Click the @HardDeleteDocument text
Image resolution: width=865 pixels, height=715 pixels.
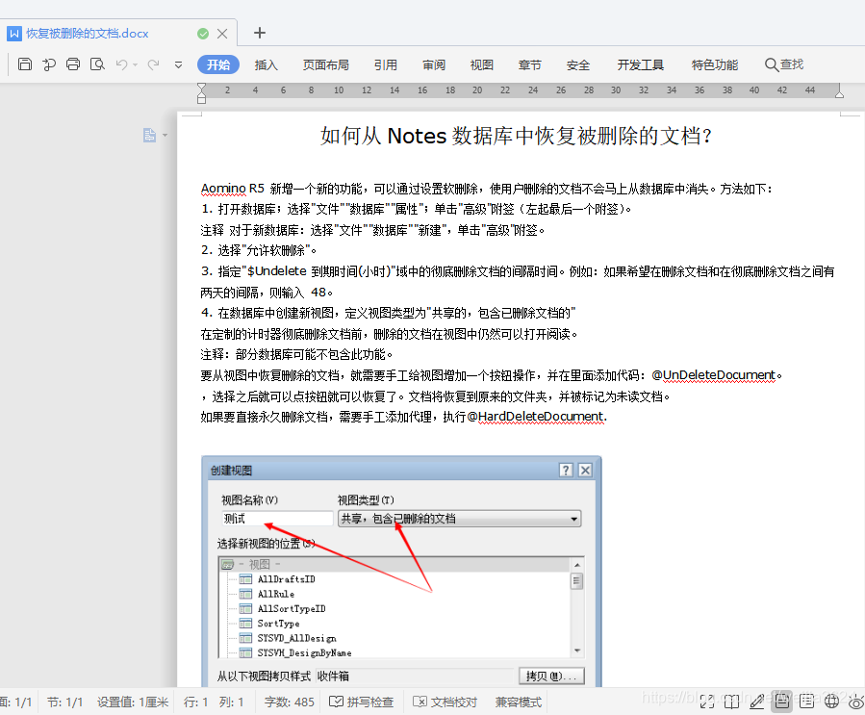[x=535, y=417]
